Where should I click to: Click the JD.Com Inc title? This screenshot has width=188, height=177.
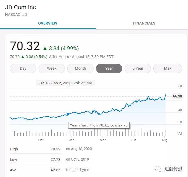(21, 7)
